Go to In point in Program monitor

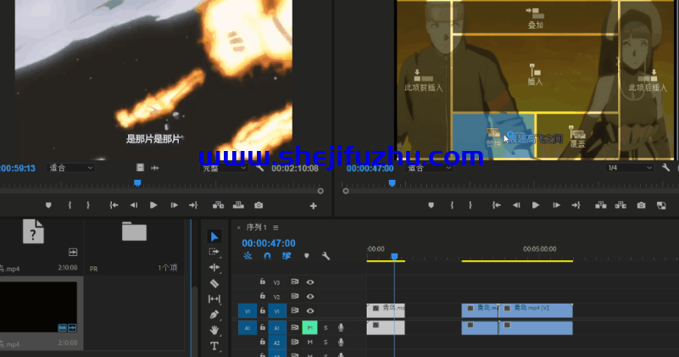pyautogui.click(x=496, y=205)
